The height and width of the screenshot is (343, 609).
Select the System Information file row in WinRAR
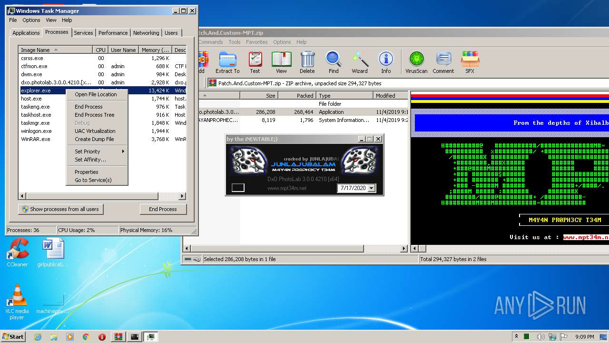(x=303, y=120)
